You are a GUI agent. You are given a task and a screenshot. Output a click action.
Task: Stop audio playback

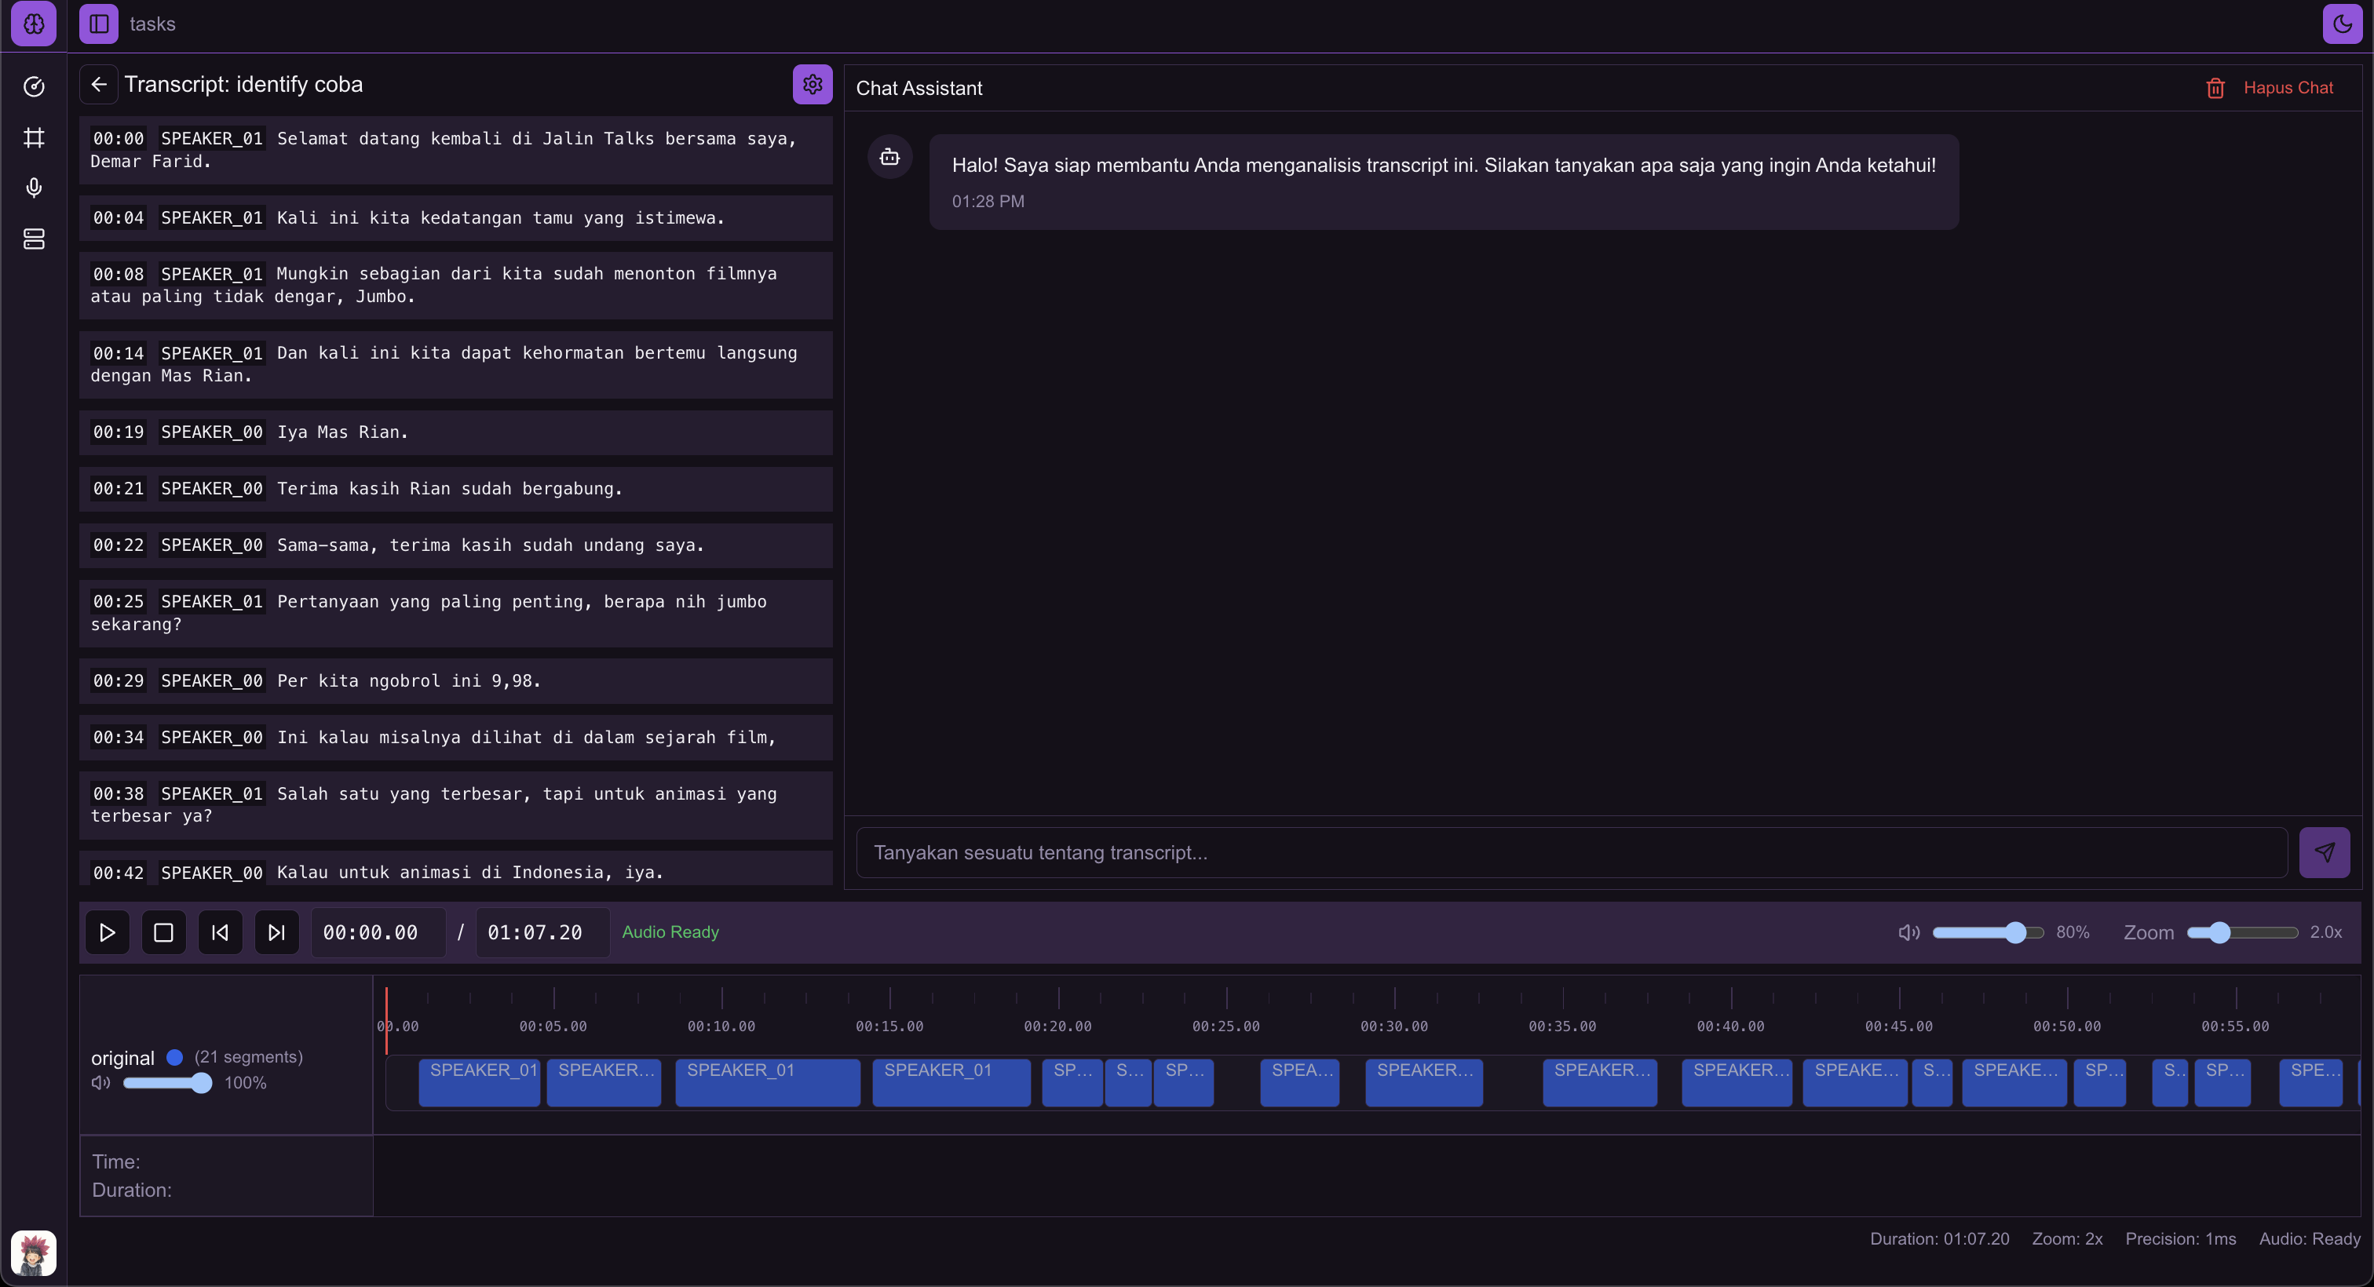163,932
